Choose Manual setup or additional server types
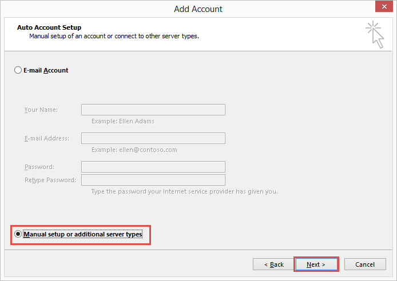 tap(18, 234)
